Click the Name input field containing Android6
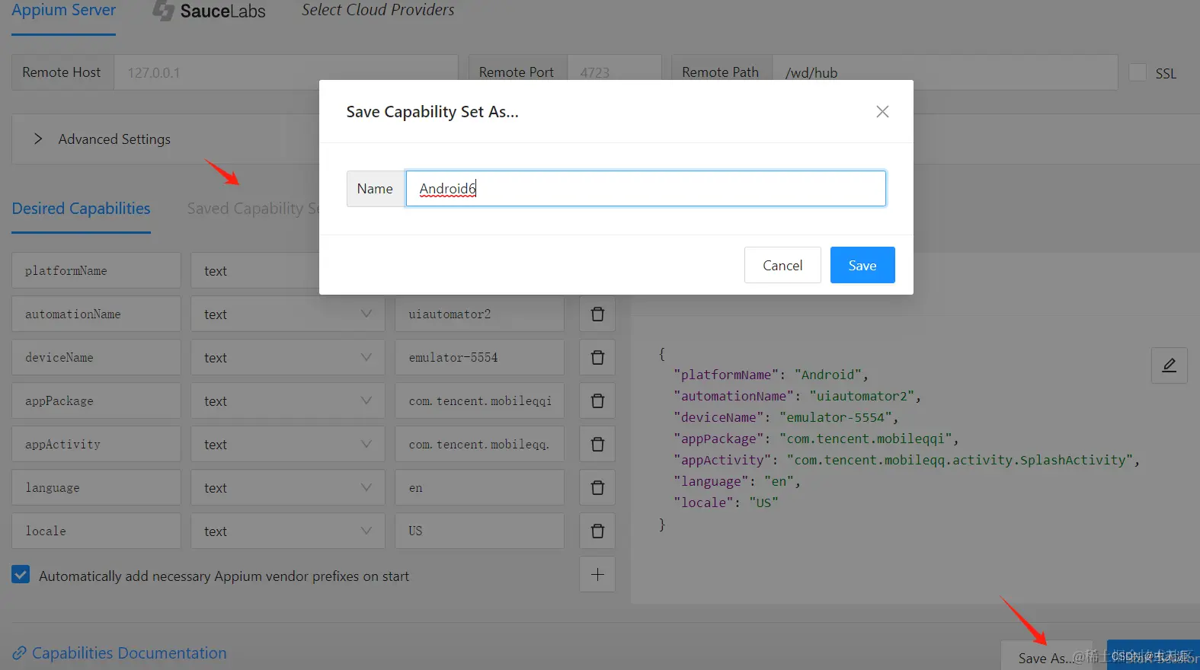This screenshot has height=670, width=1200. 645,188
